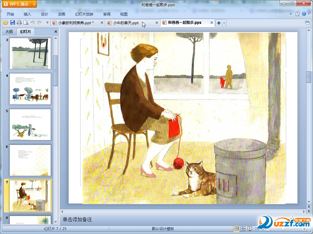Select document tab 和爸爸一起散步.pps
313x234 pixels.
pyautogui.click(x=185, y=23)
